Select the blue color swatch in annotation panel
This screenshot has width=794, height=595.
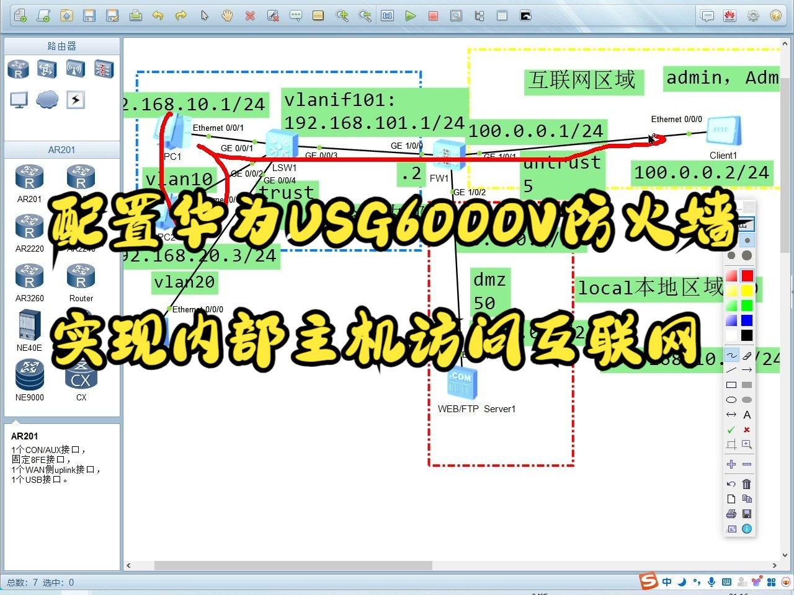tap(747, 320)
